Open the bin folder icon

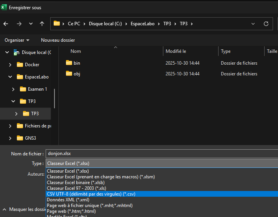(x=69, y=63)
